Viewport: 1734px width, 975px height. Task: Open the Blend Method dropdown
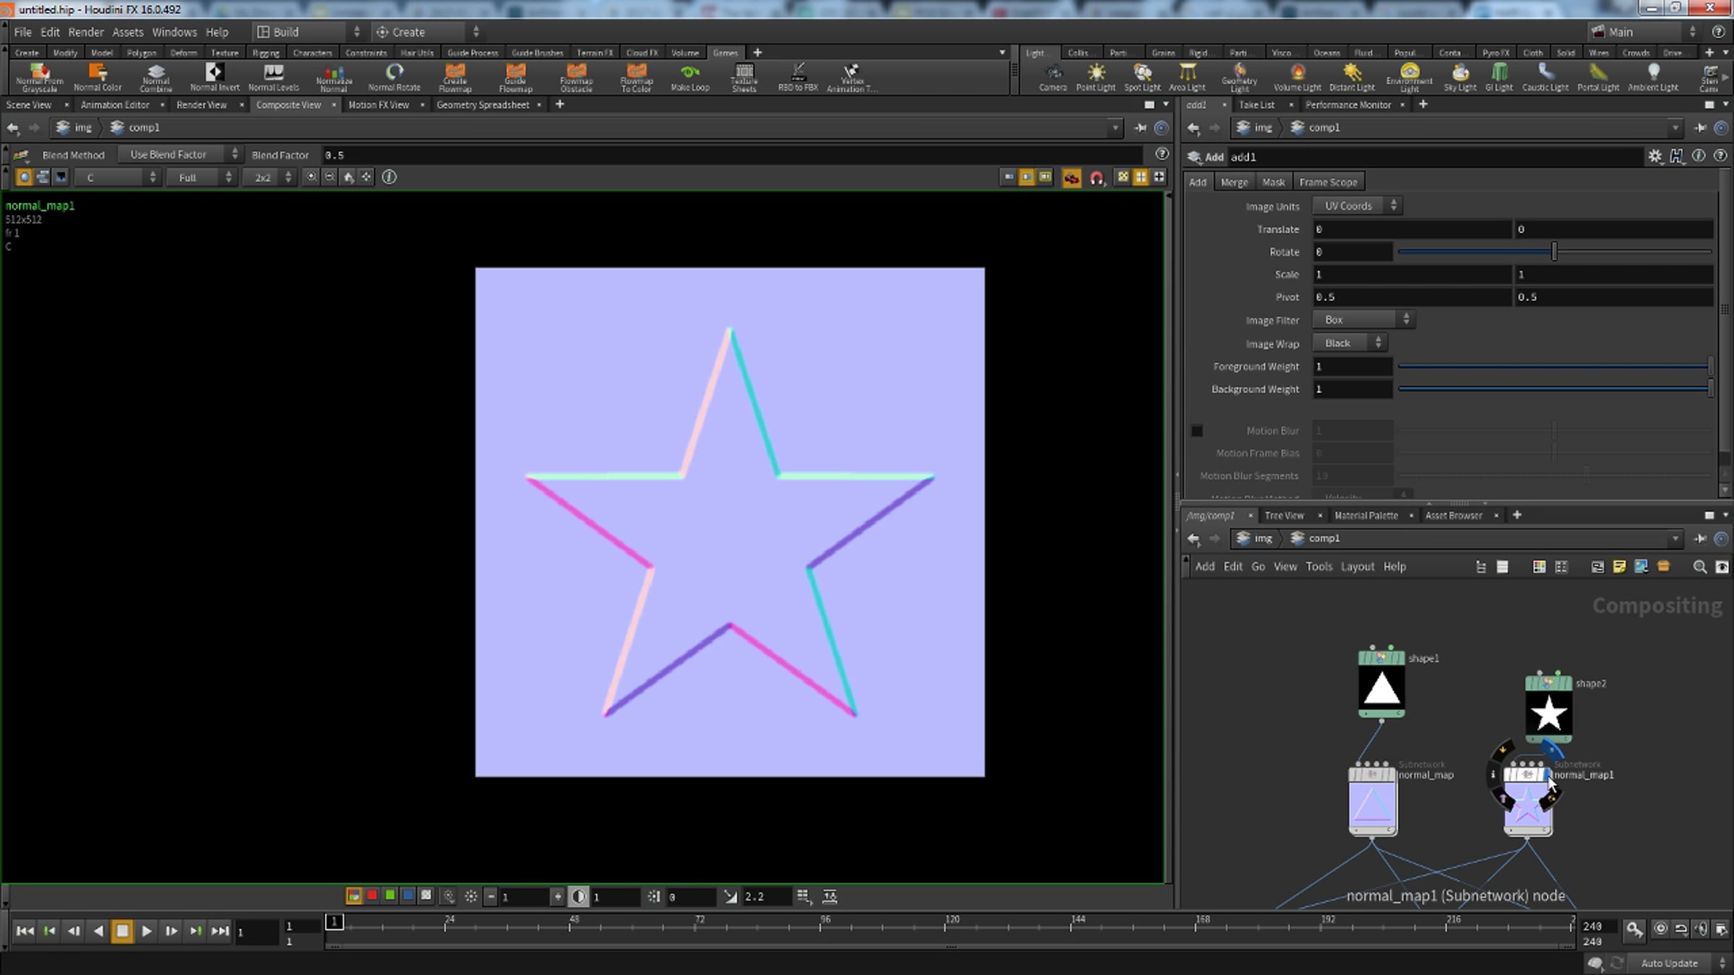[x=178, y=155]
